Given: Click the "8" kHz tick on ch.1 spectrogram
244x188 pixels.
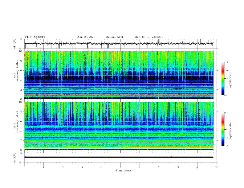Looking at the screenshot, I should (22, 61).
